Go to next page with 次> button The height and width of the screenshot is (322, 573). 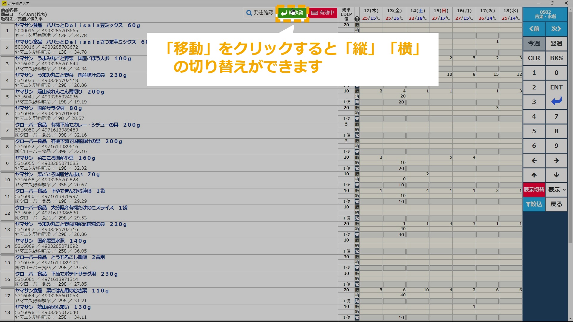pyautogui.click(x=556, y=29)
